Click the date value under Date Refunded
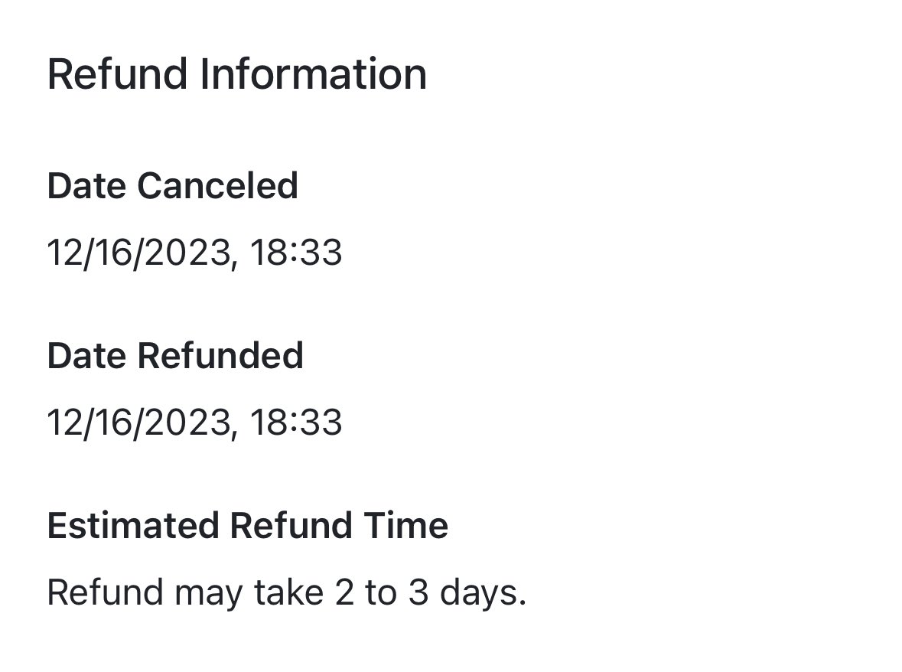This screenshot has height=672, width=902. (x=194, y=422)
